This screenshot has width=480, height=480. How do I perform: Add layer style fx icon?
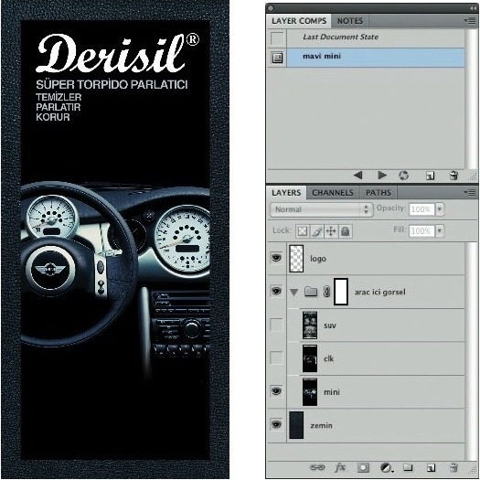(x=340, y=467)
